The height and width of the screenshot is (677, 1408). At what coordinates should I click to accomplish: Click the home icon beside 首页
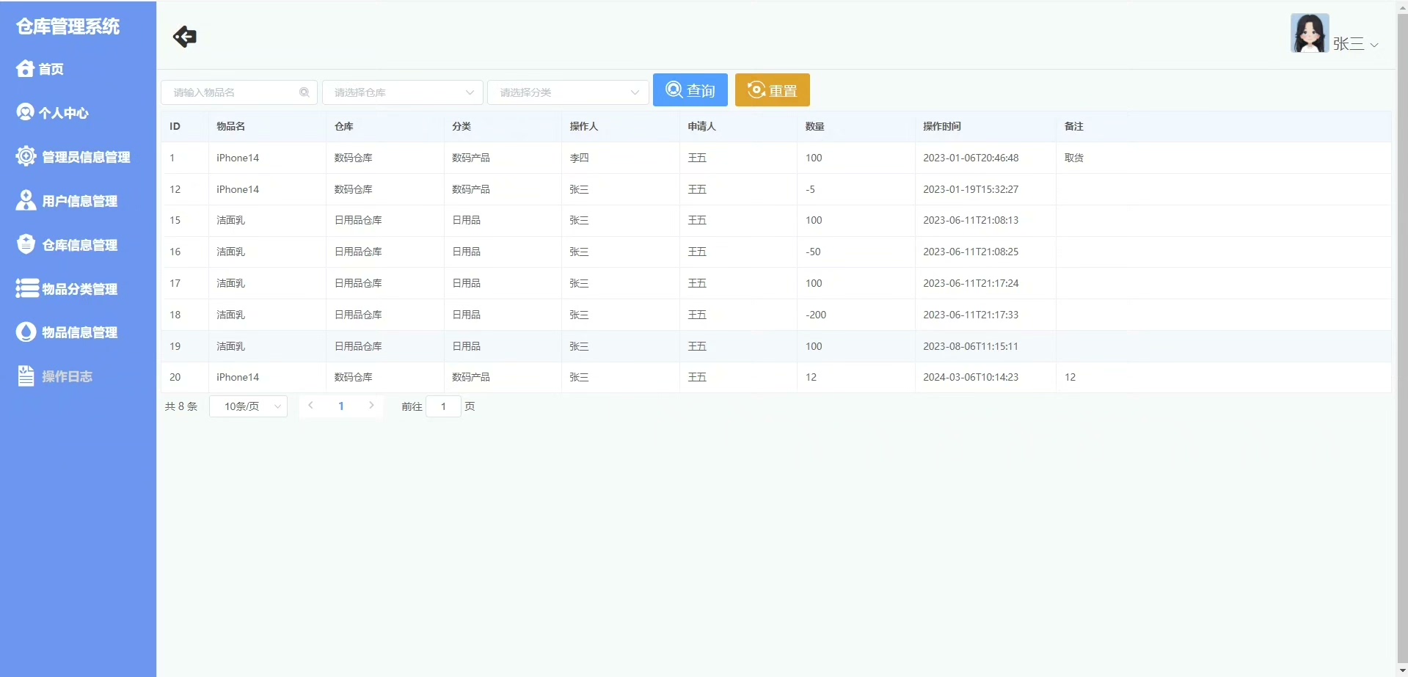point(25,69)
